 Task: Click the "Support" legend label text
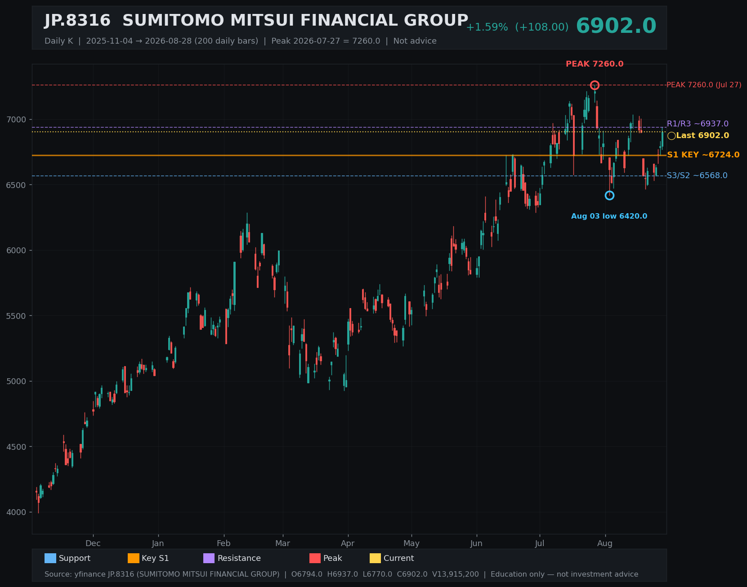(x=75, y=558)
